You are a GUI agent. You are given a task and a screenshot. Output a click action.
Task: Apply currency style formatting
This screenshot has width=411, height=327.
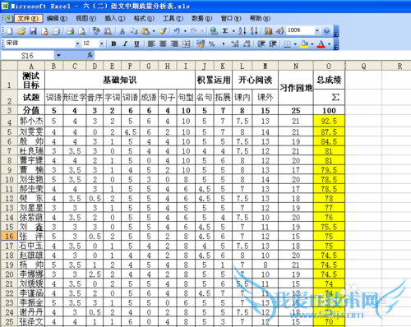201,44
